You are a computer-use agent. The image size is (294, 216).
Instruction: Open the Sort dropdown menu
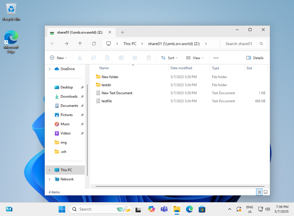pyautogui.click(x=169, y=58)
